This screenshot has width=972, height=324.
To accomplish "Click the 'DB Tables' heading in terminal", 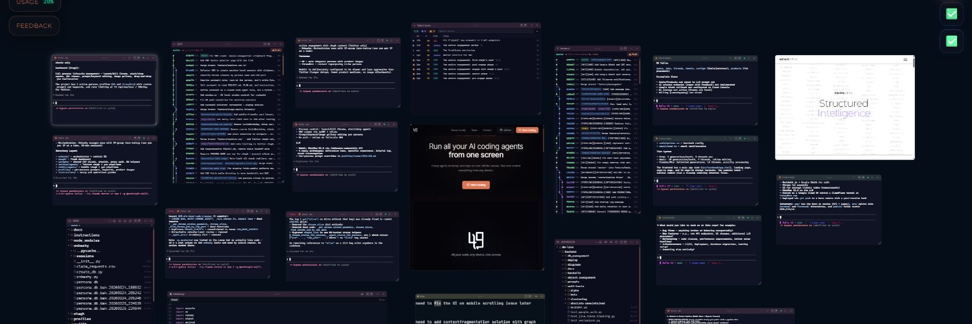I will coord(663,63).
